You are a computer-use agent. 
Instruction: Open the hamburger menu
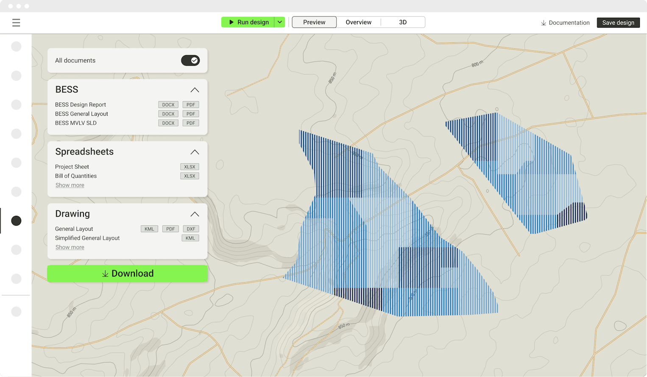(16, 23)
